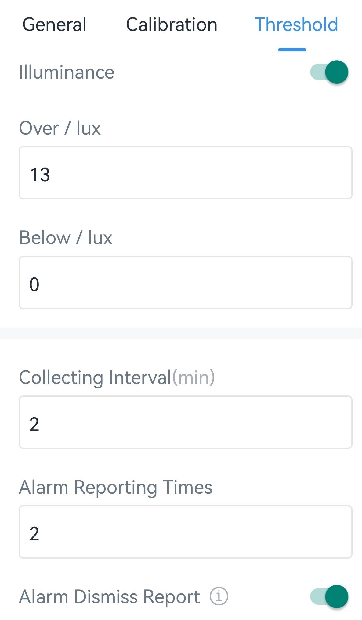Disable the Alarm Dismiss Report switch
The image size is (362, 620).
pos(329,596)
